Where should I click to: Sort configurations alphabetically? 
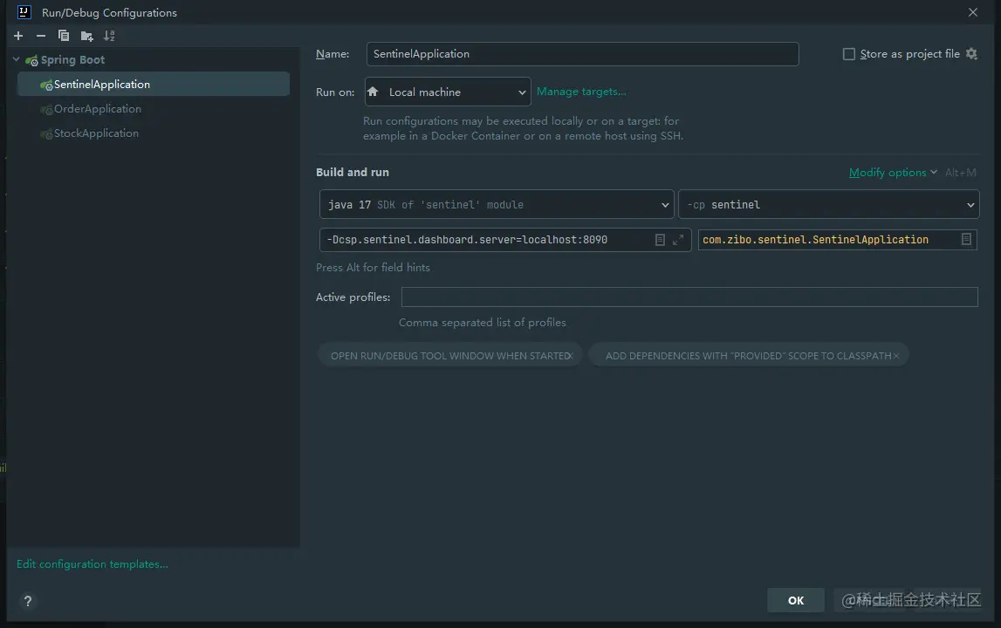(109, 36)
